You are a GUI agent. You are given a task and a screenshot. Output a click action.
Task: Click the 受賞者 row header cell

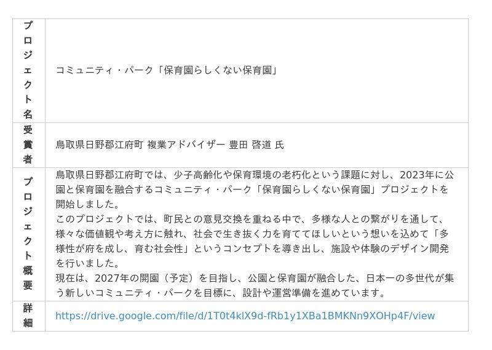click(28, 145)
